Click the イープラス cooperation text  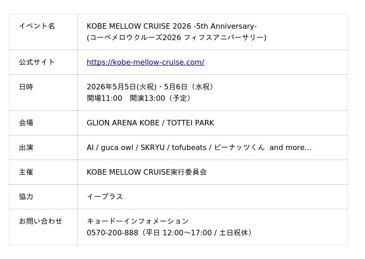[x=104, y=197]
